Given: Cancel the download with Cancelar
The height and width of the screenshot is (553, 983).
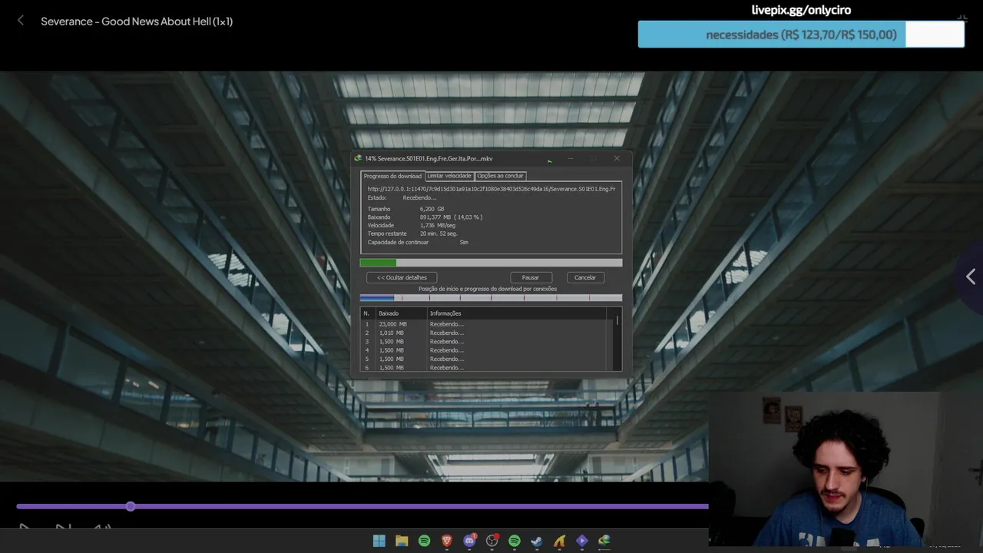Looking at the screenshot, I should pyautogui.click(x=585, y=277).
